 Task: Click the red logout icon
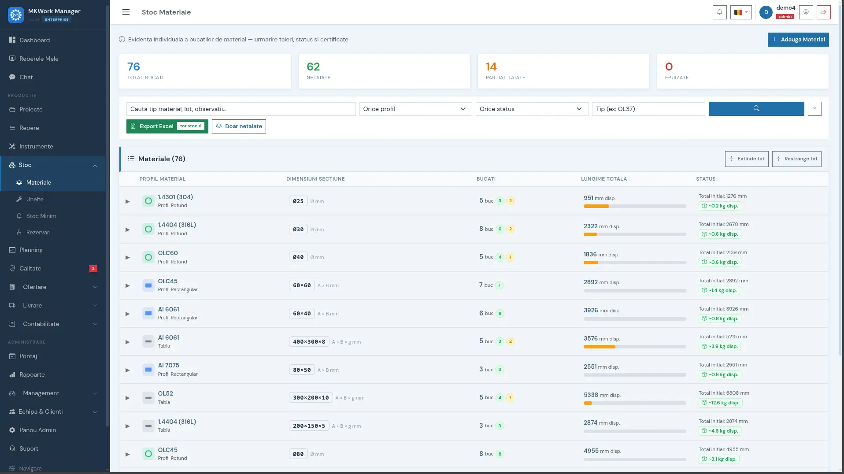click(x=823, y=12)
